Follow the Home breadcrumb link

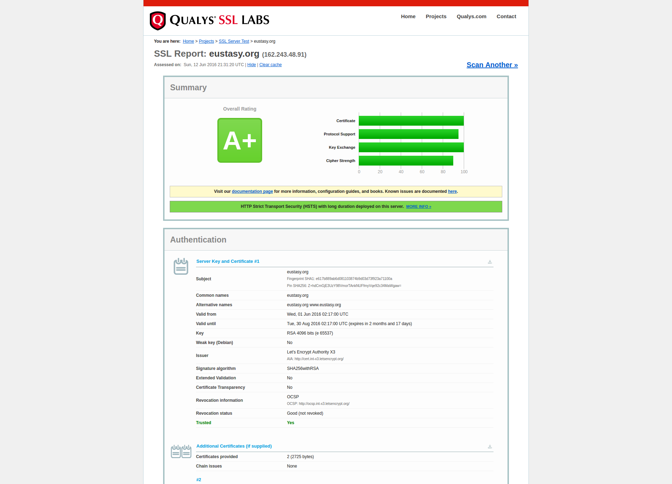click(188, 41)
